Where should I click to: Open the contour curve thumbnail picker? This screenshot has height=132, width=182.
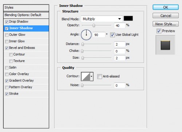coord(86,77)
